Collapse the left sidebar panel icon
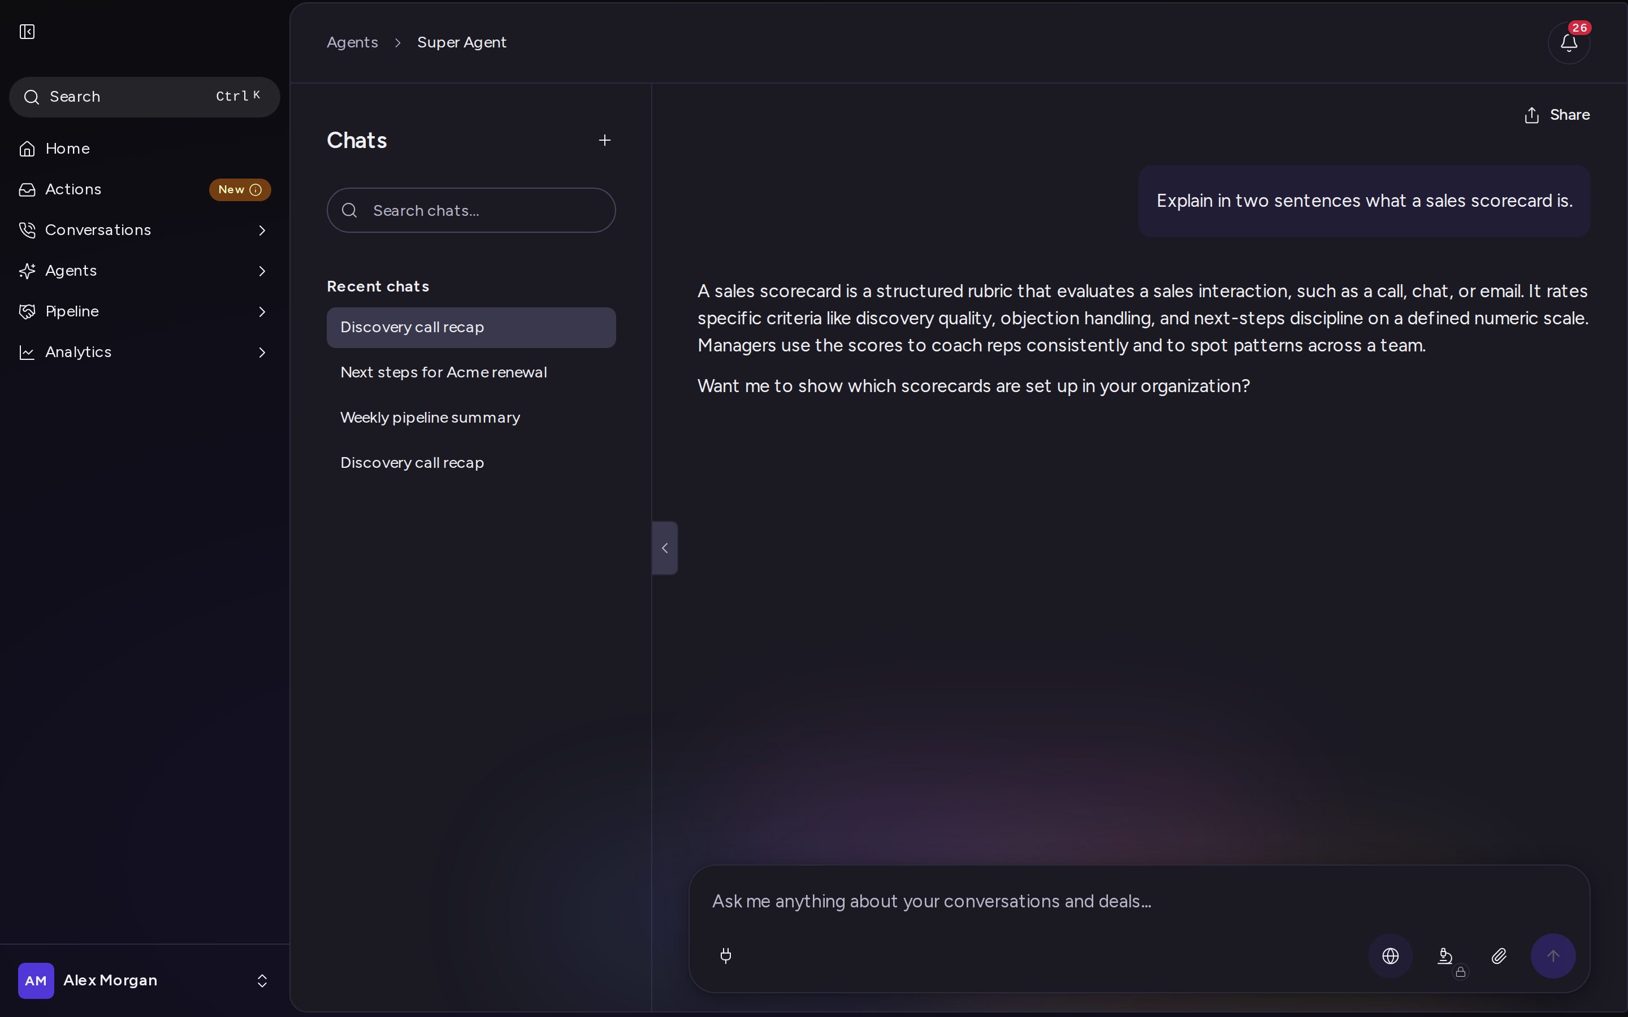The image size is (1628, 1017). point(27,32)
